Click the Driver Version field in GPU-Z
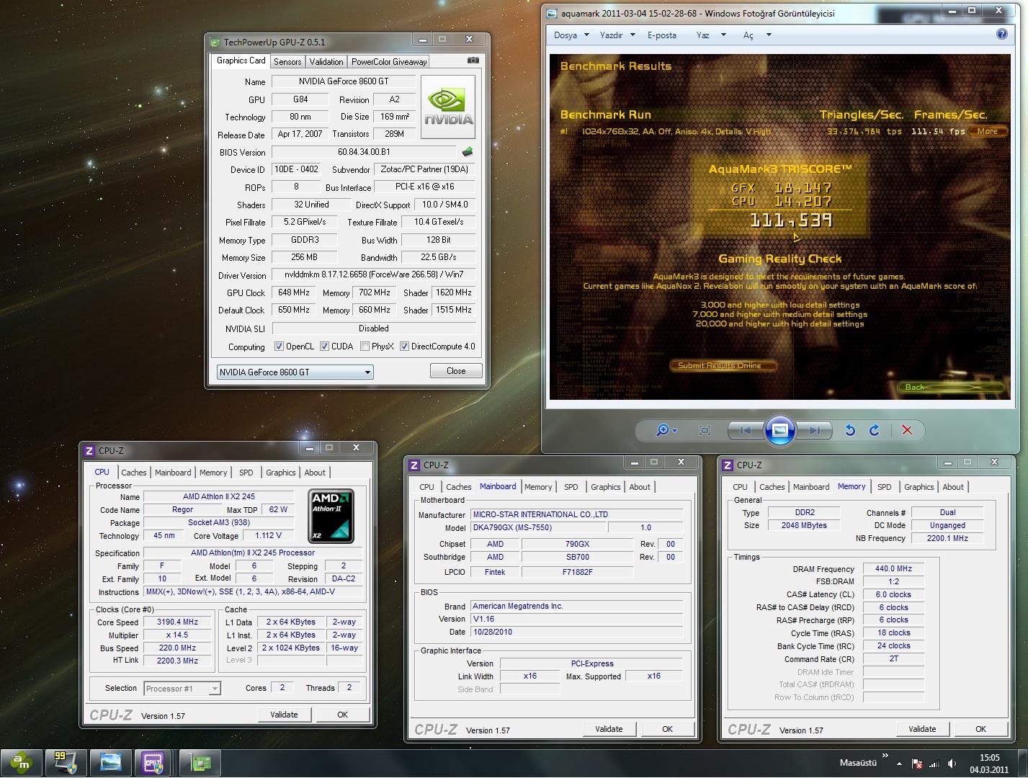This screenshot has height=778, width=1028. [x=373, y=275]
